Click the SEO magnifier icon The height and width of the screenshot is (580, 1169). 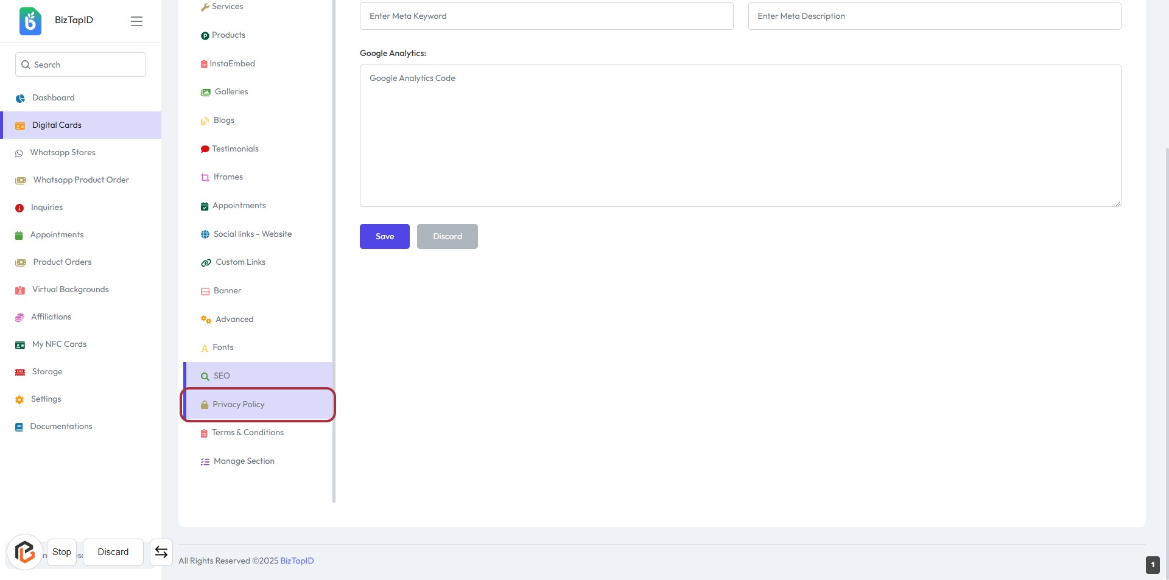pyautogui.click(x=205, y=377)
